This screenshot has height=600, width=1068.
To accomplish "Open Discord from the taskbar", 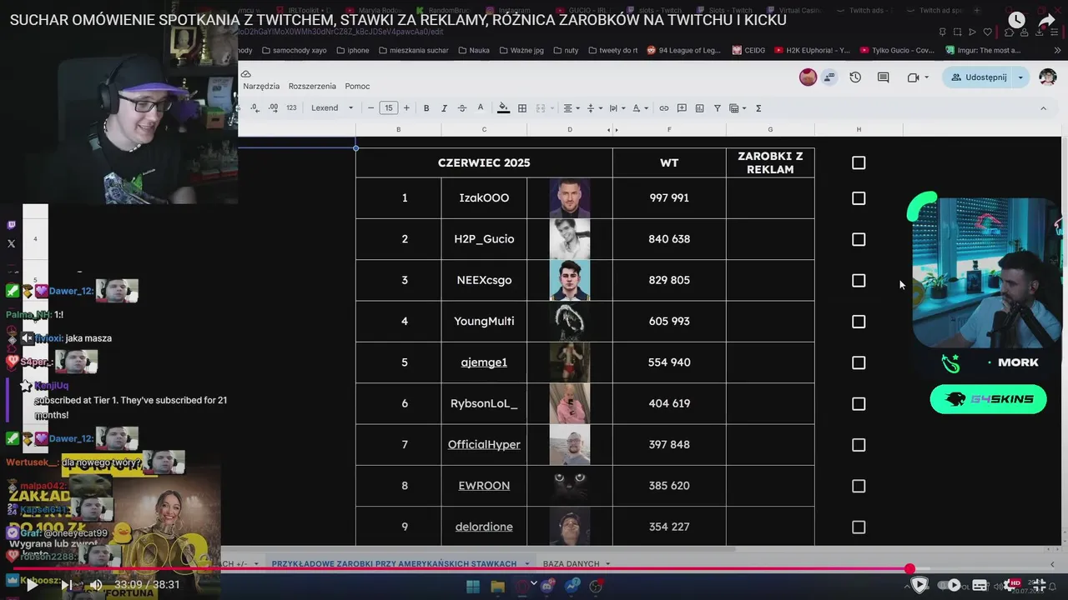I will coord(547,586).
